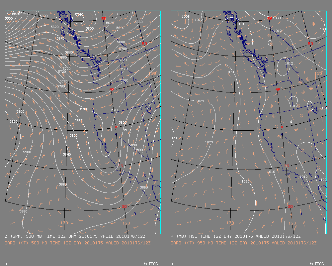332x266 pixels.
Task: Click the 45 latitude label in 500 MB panel
Action: [x=112, y=90]
